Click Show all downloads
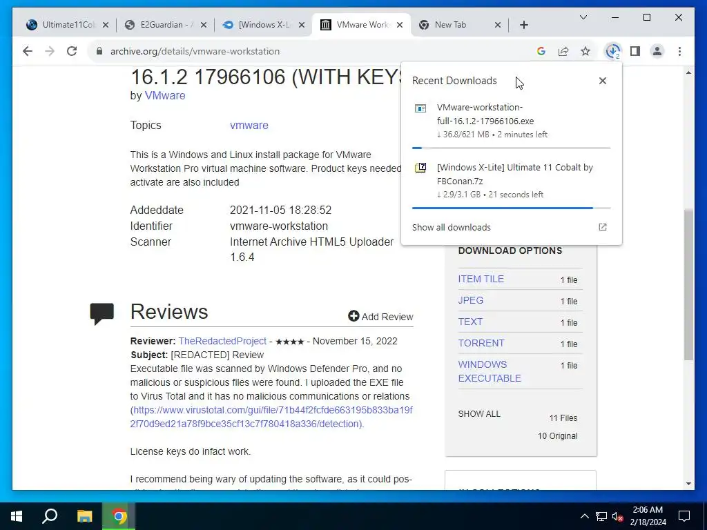This screenshot has width=707, height=530. (x=452, y=227)
